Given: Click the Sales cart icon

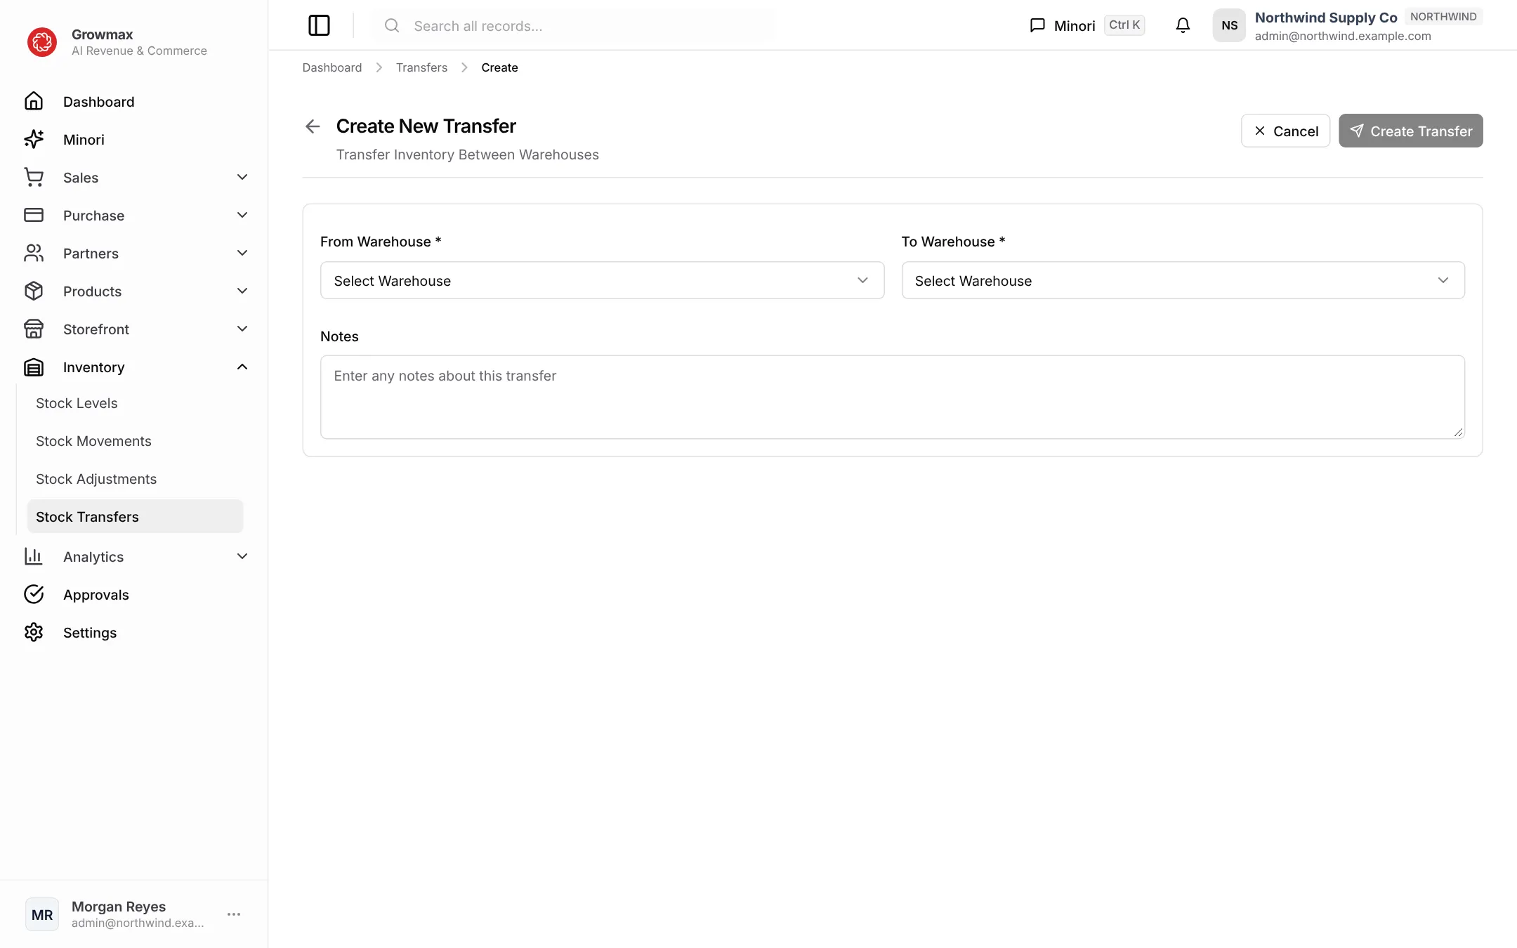Looking at the screenshot, I should pos(34,177).
